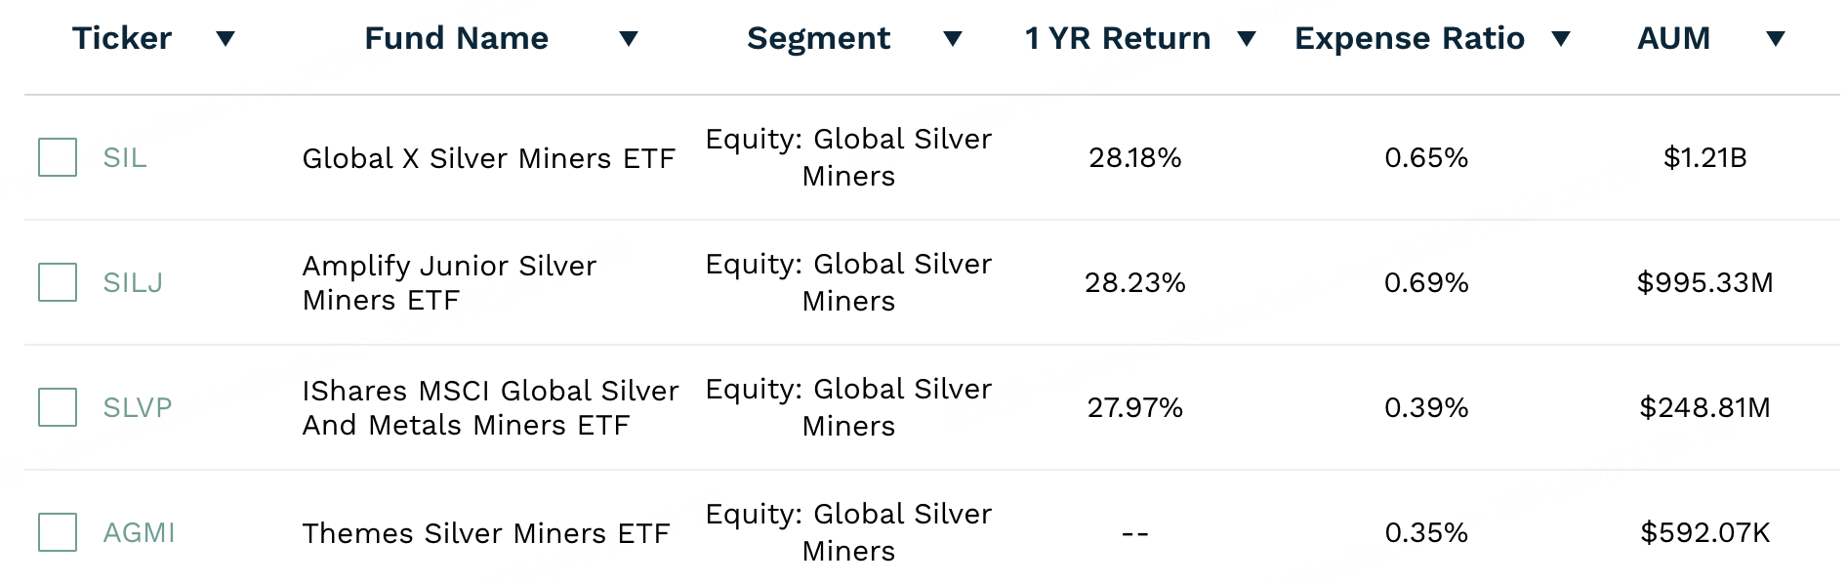Image resolution: width=1847 pixels, height=584 pixels.
Task: Click the Ticker column header
Action: pyautogui.click(x=122, y=38)
